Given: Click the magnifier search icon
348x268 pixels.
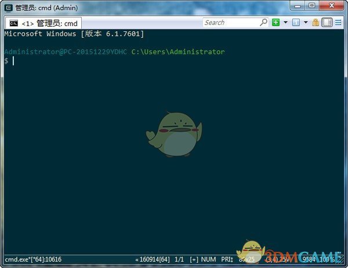Looking at the screenshot, I should [x=264, y=22].
